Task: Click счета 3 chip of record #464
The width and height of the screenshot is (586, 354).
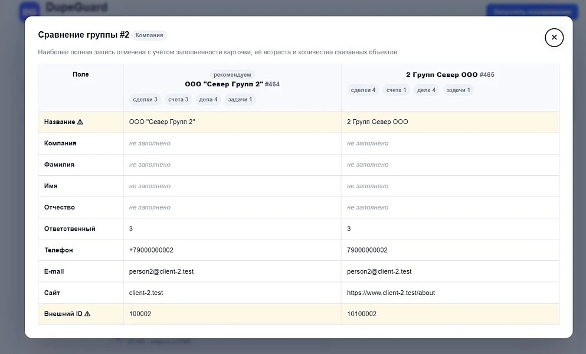Action: tap(178, 100)
